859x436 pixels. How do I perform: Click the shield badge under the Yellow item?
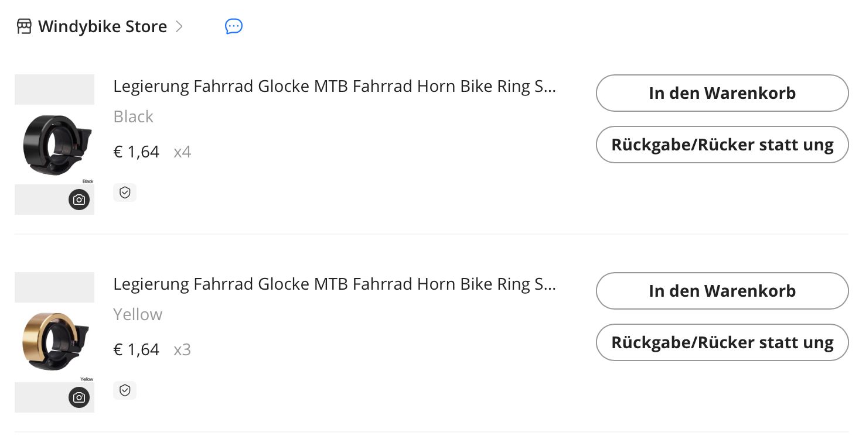tap(125, 390)
